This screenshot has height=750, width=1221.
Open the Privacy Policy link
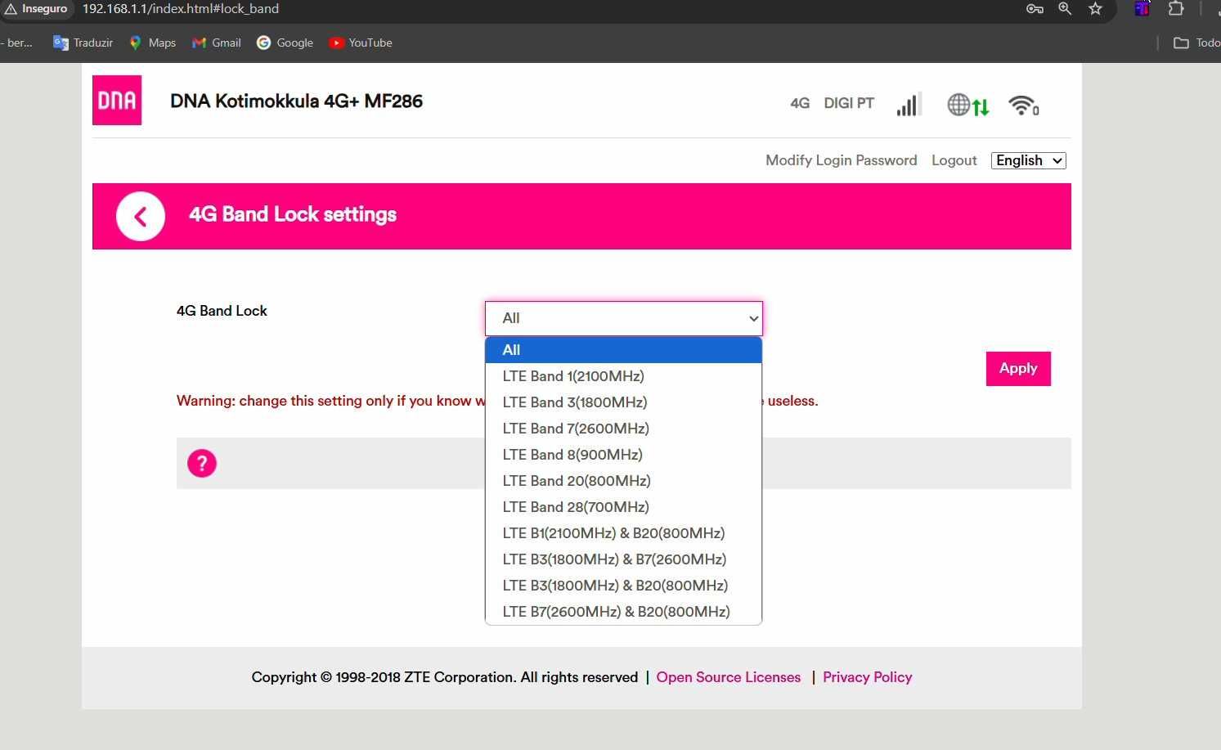coord(867,677)
